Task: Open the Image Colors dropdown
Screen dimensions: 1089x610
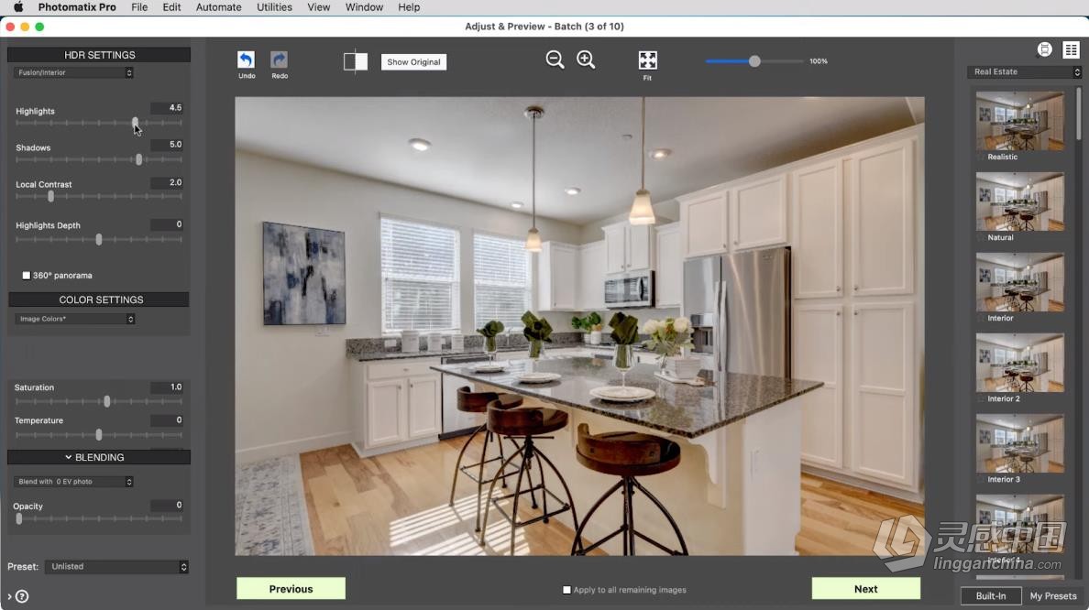Action: [x=75, y=319]
